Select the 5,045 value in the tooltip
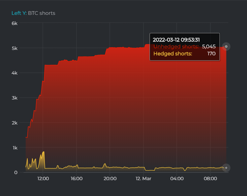 pos(209,47)
